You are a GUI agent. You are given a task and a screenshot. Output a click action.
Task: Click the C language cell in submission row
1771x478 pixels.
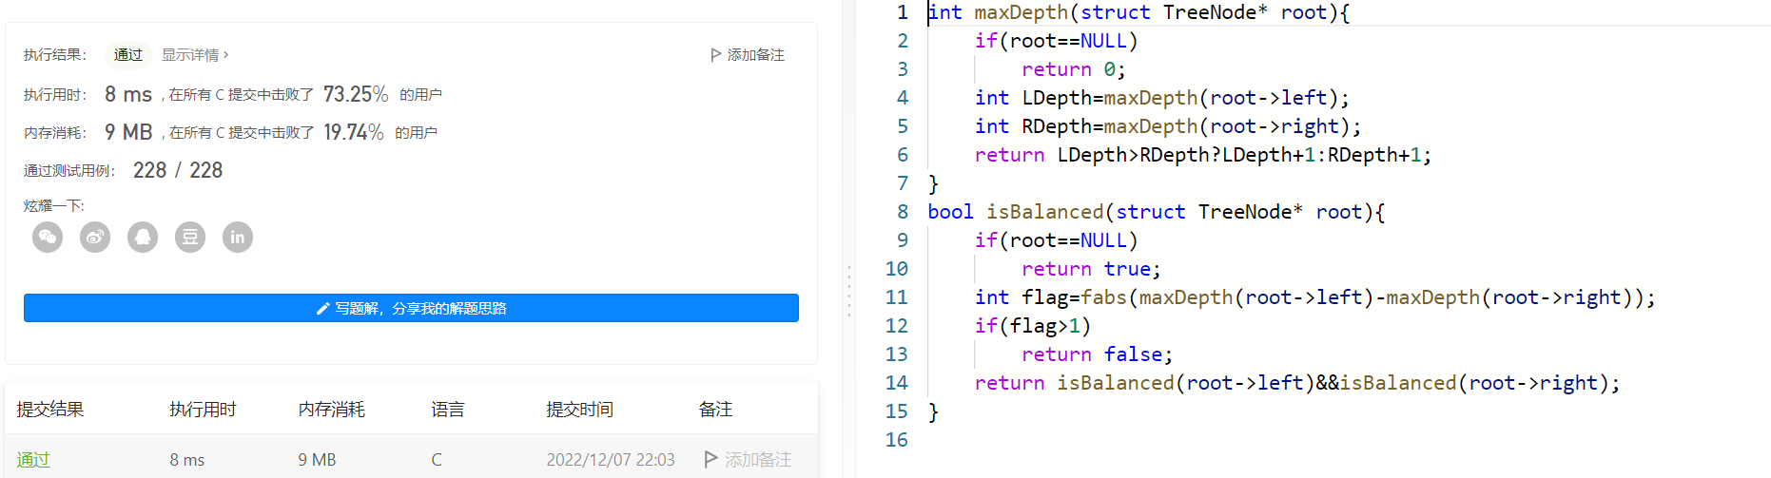[x=437, y=460]
